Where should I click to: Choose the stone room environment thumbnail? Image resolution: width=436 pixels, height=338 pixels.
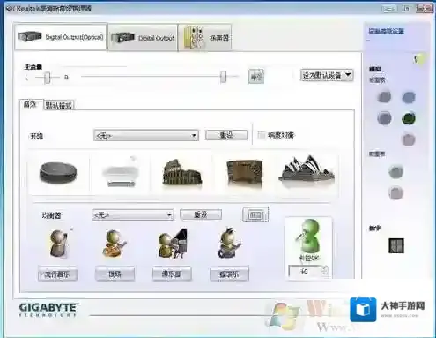(58, 173)
